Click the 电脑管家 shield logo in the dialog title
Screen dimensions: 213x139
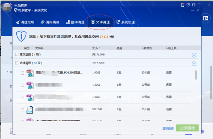pos(16,10)
